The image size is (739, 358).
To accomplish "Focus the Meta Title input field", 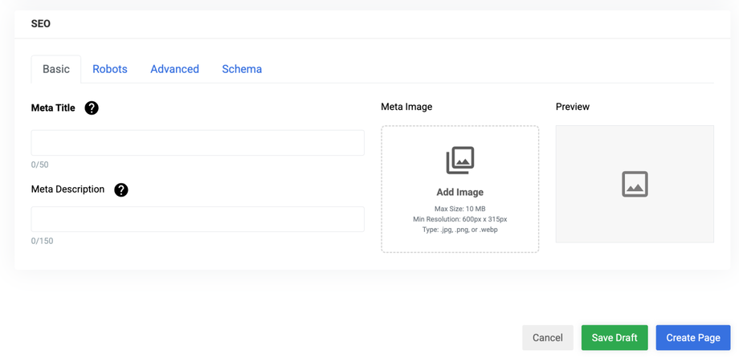I will (x=198, y=143).
